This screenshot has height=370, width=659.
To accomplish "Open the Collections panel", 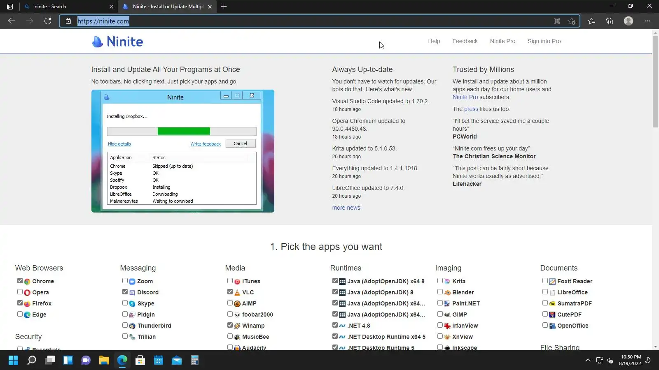I will 610,21.
